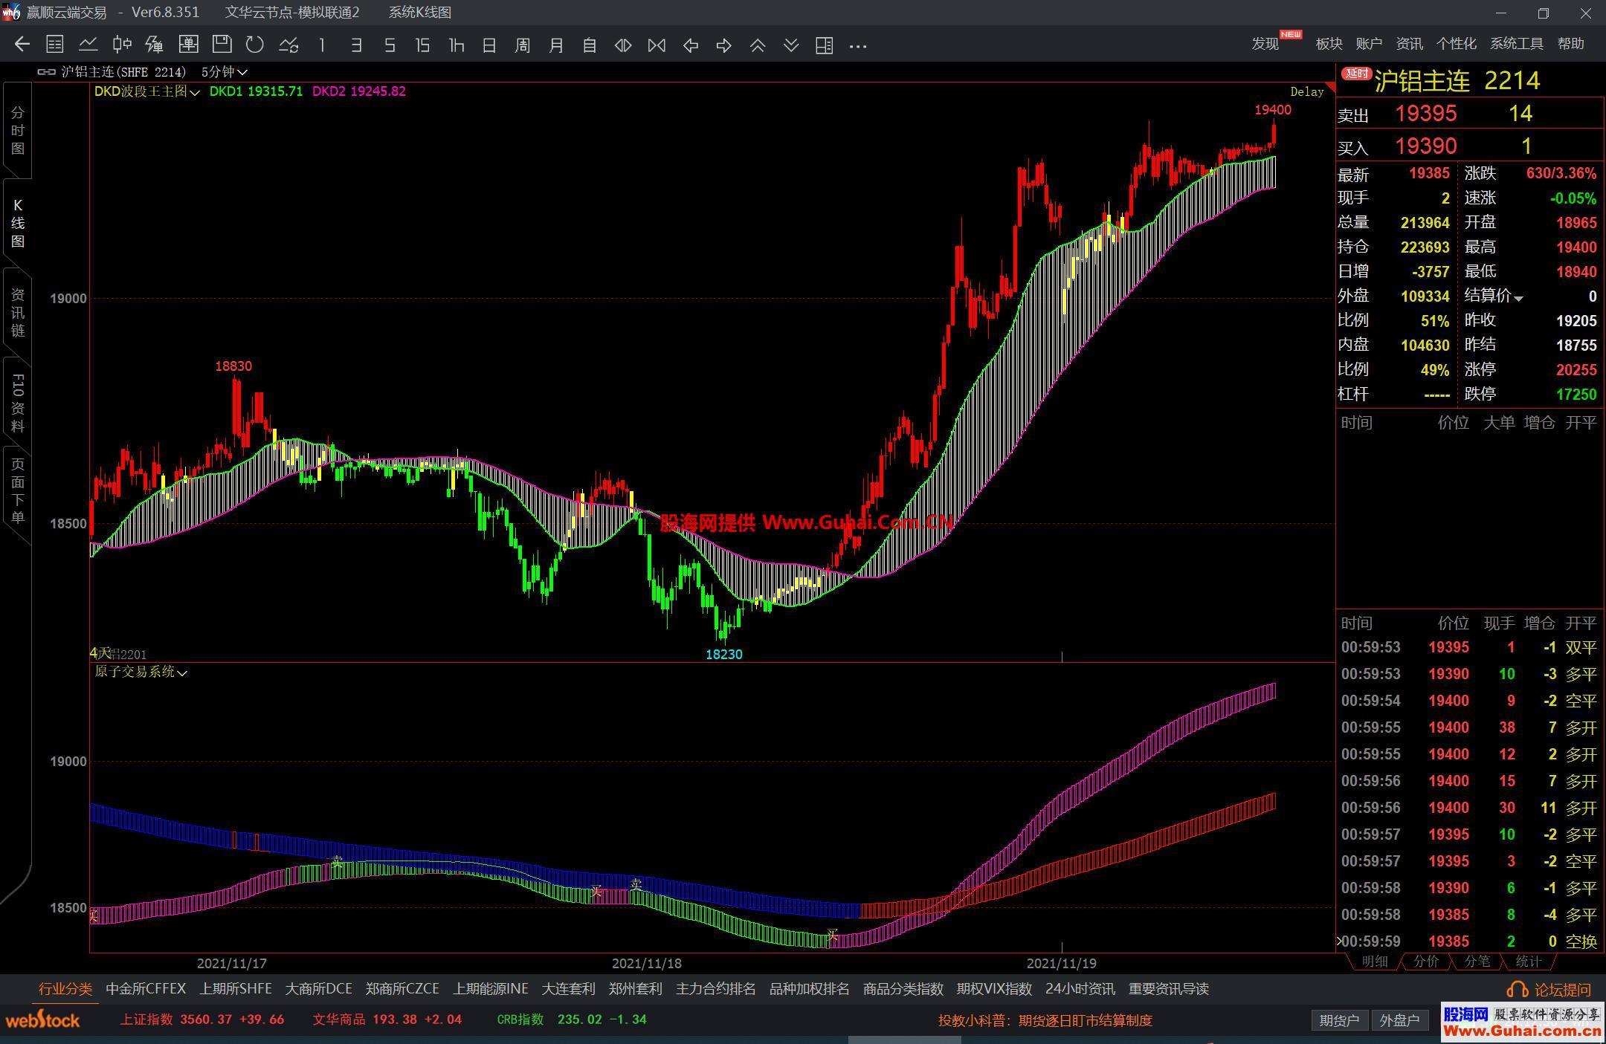
Task: Click the more options ellipsis icon
Action: point(858,45)
